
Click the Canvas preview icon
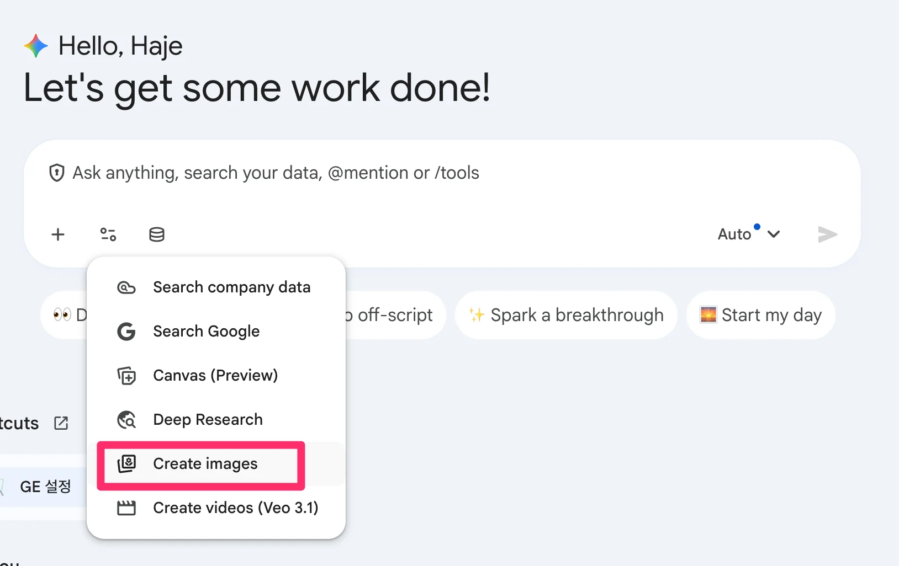coord(126,376)
